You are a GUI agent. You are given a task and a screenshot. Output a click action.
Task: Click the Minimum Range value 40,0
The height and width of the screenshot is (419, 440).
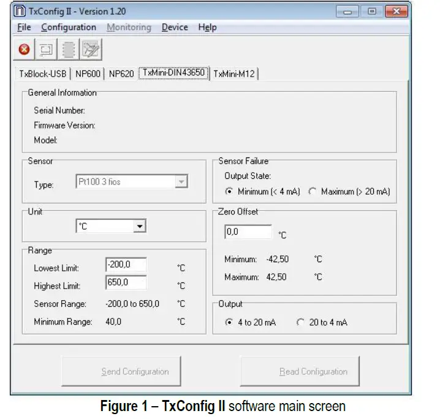tap(113, 322)
